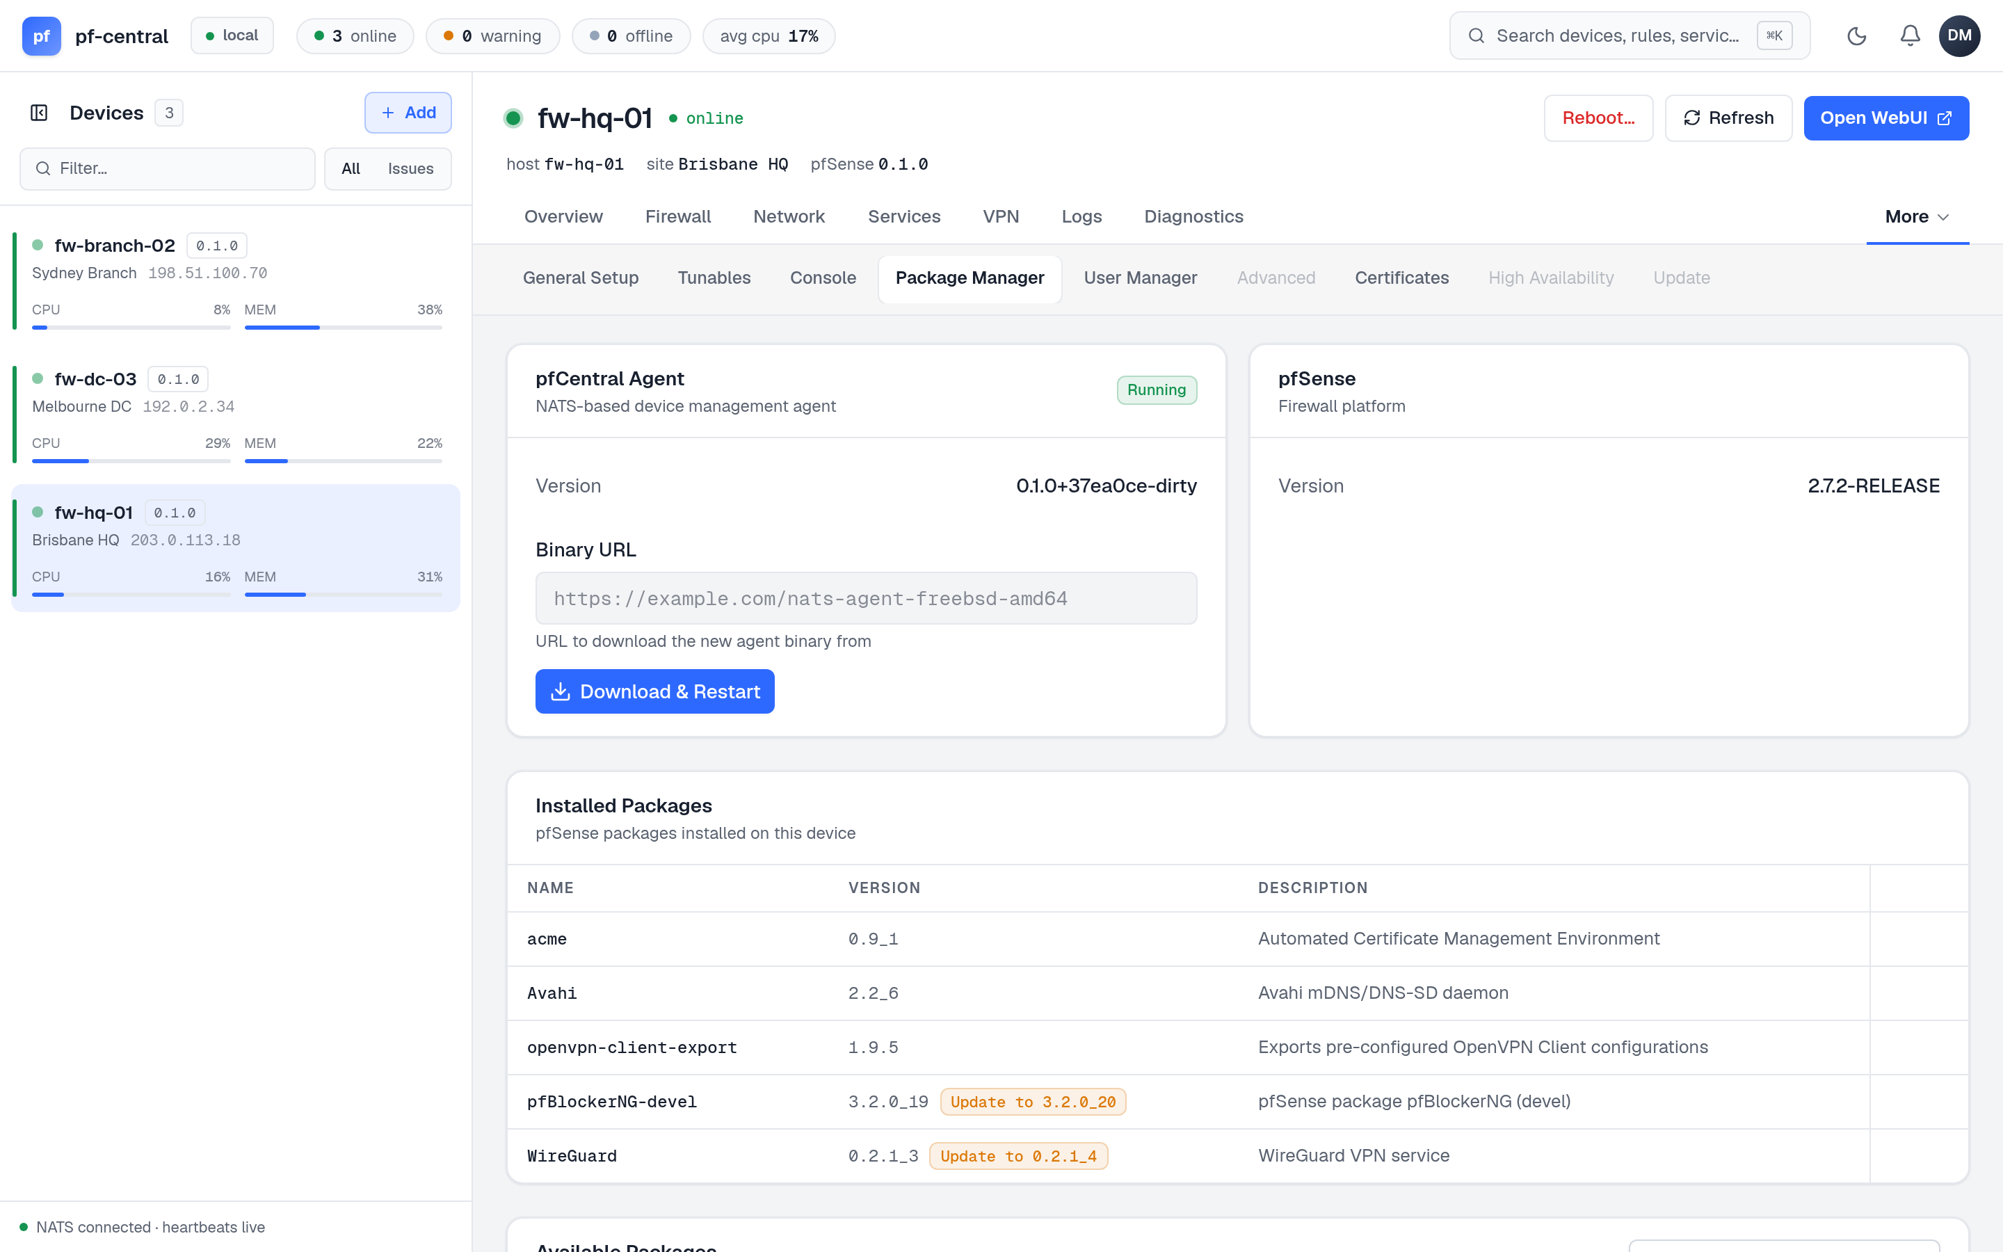Screen dimensions: 2003x1252
Task: Open the Certificates subtab
Action: pyautogui.click(x=1401, y=278)
